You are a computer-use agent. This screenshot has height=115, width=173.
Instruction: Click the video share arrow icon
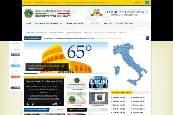28,86
